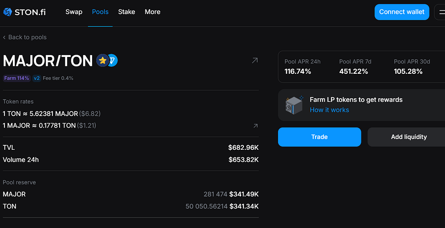Screen dimensions: 445x228
Task: Click Add liquidity button
Action: 409,137
